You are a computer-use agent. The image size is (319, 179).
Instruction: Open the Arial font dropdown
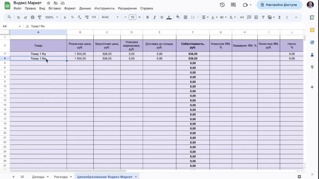pyautogui.click(x=110, y=17)
